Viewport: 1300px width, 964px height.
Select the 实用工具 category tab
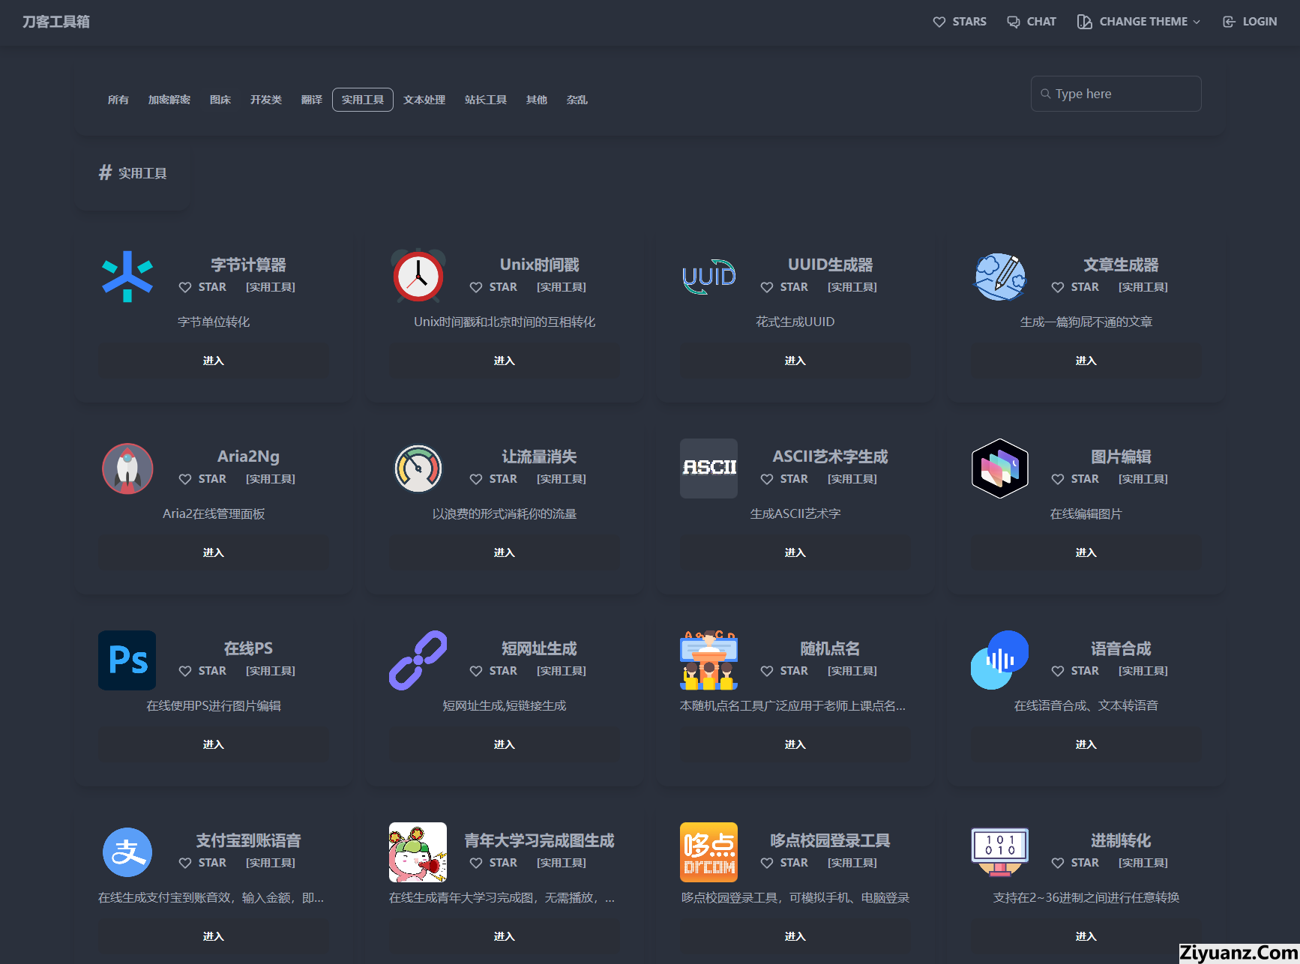coord(363,100)
